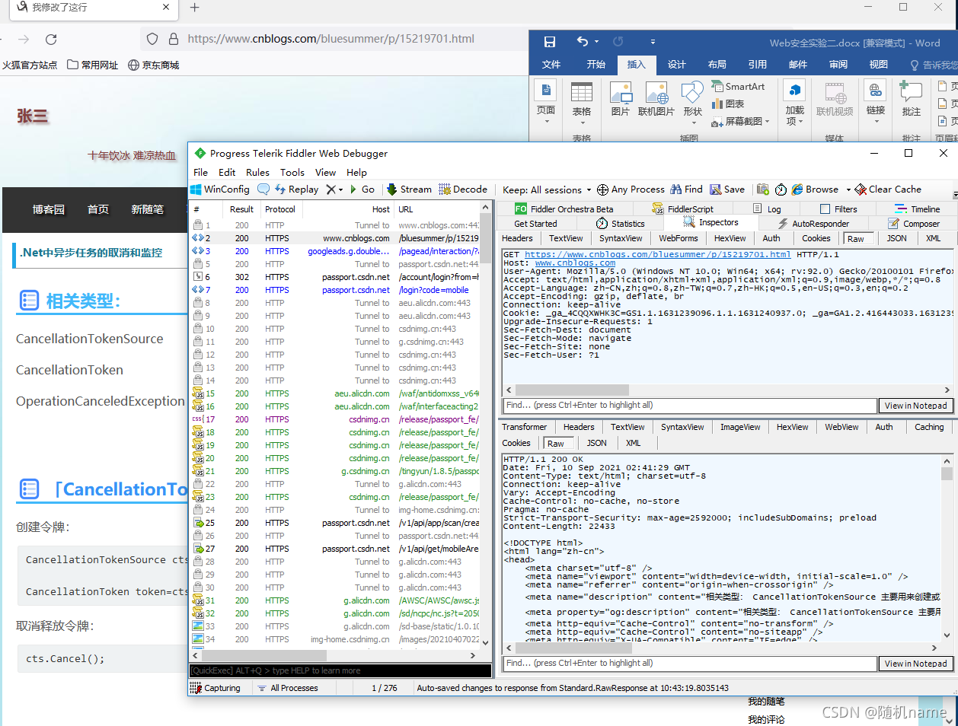
Task: Open the Rules menu in Fiddler
Action: [x=257, y=173]
